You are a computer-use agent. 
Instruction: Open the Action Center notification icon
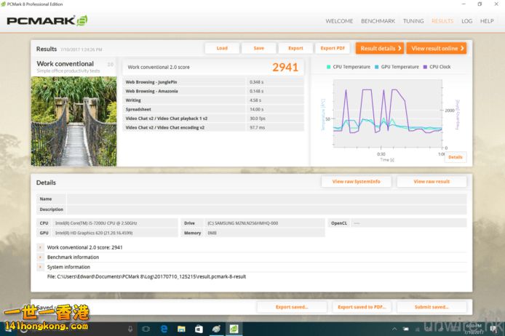493,329
